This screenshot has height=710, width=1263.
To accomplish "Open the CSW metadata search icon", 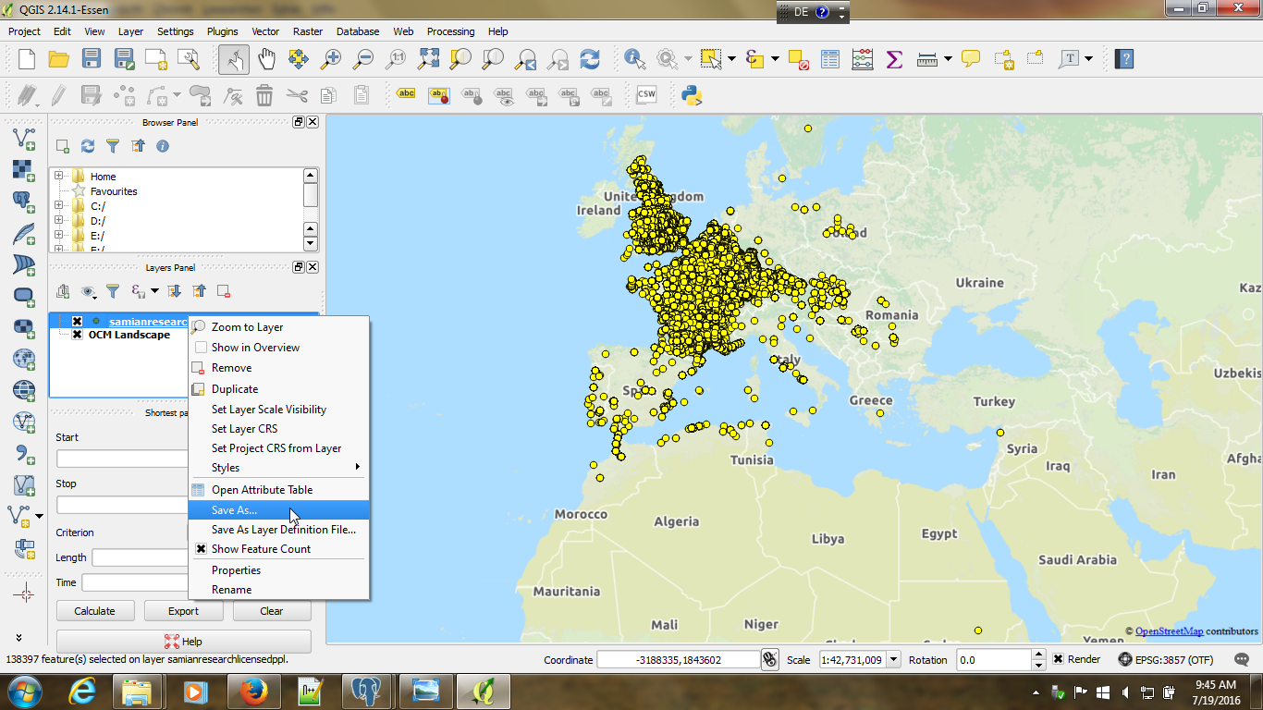I will 646,94.
